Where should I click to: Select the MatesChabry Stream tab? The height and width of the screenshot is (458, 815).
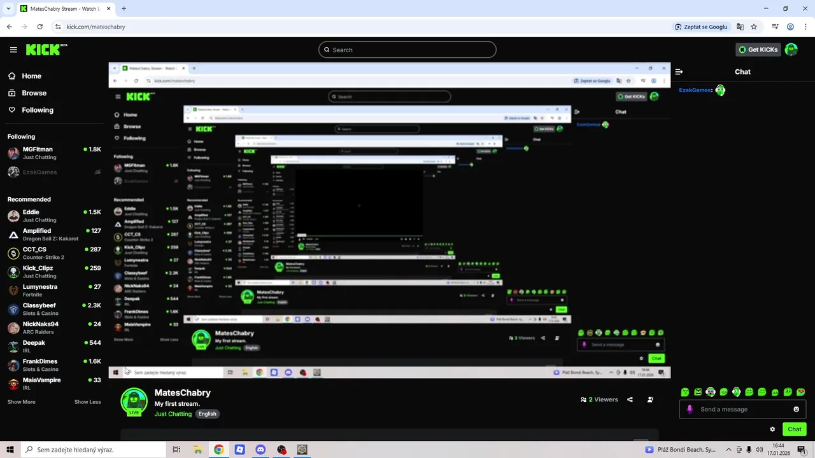(x=66, y=8)
